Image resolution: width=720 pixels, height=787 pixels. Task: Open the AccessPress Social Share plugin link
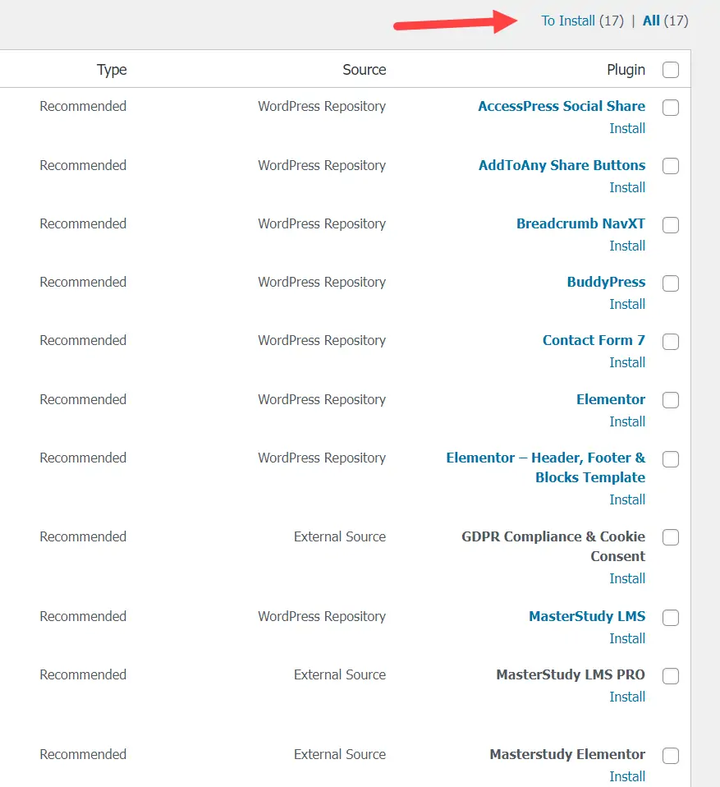point(562,106)
